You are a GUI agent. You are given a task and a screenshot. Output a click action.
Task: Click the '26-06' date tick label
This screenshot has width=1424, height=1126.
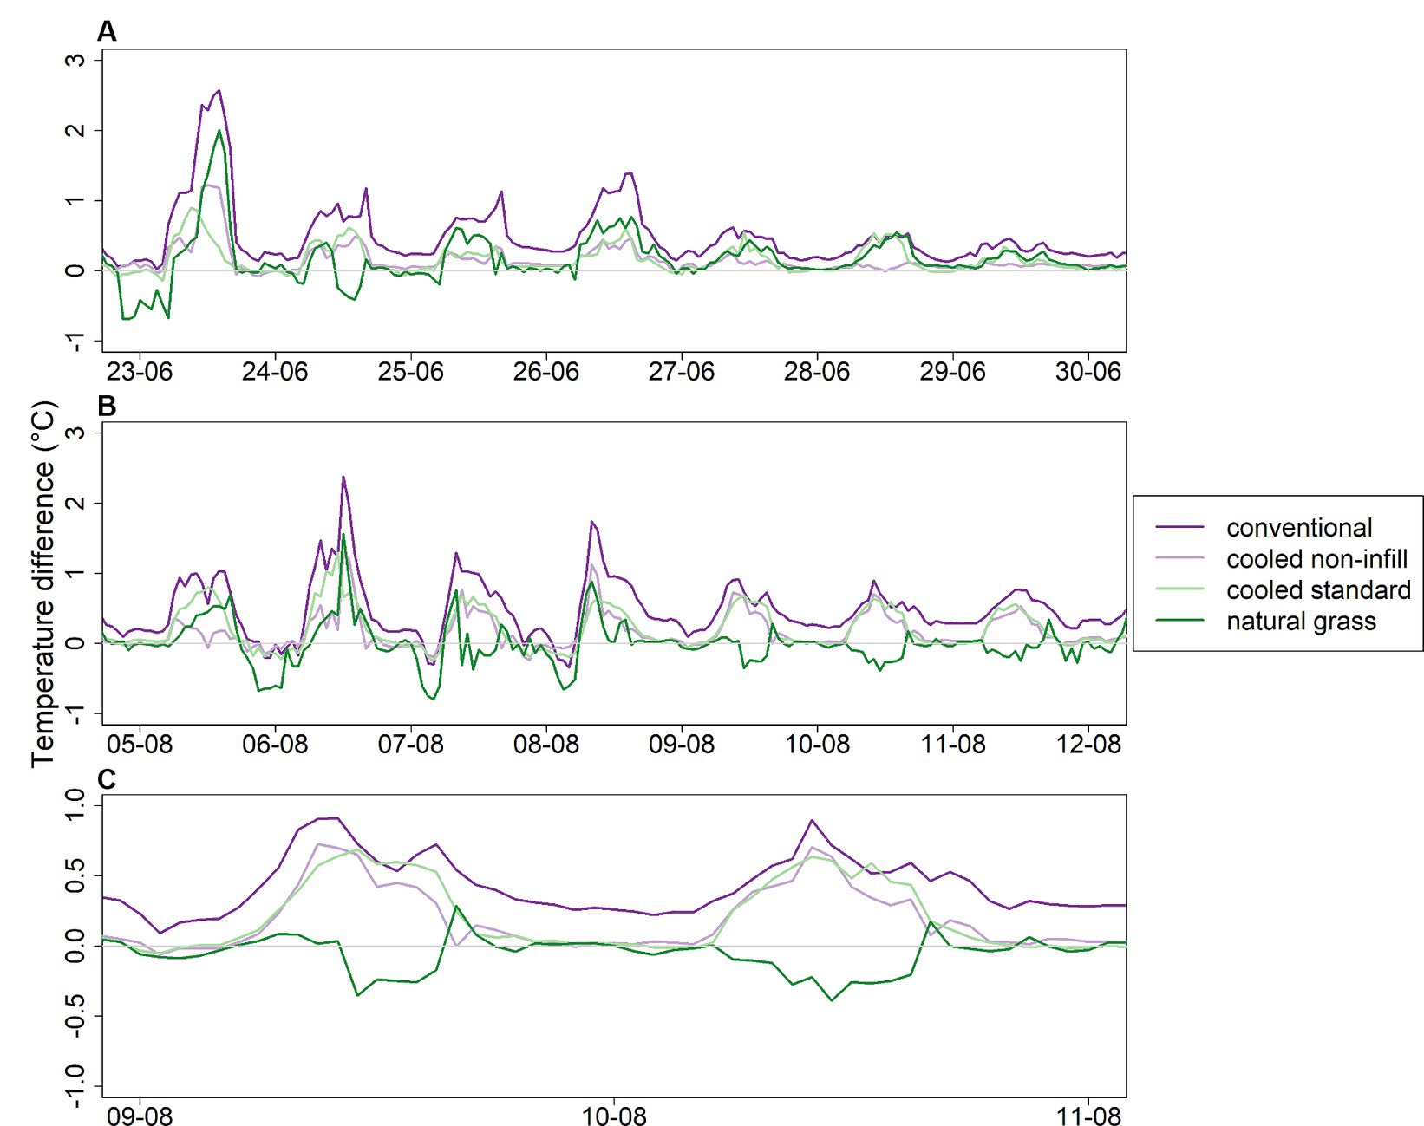coord(545,372)
